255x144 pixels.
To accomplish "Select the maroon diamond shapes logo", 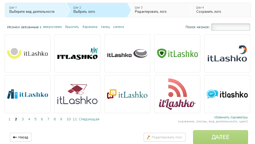I will point(77,94).
